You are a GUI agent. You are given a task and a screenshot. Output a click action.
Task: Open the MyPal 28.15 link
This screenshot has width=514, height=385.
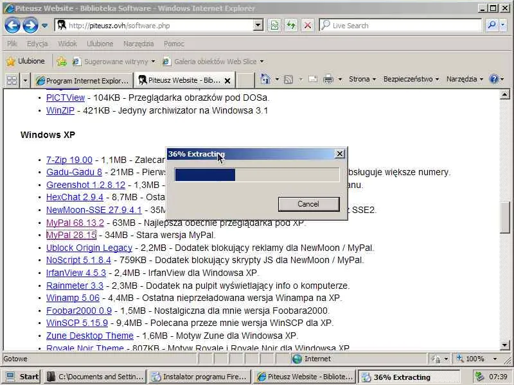[x=71, y=235]
